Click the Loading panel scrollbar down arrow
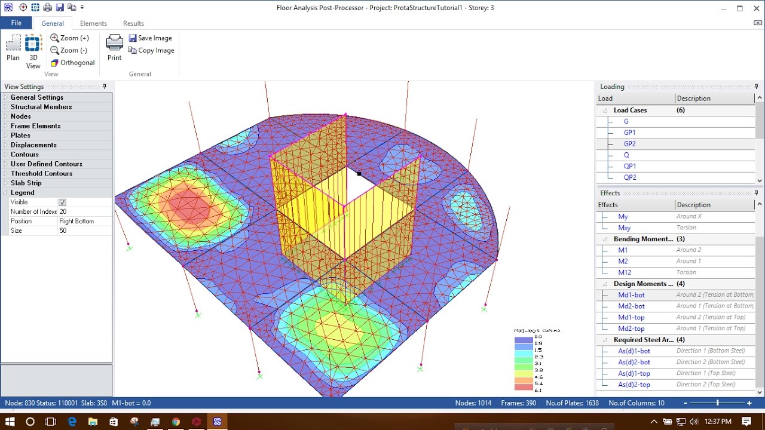Image resolution: width=765 pixels, height=430 pixels. point(759,180)
